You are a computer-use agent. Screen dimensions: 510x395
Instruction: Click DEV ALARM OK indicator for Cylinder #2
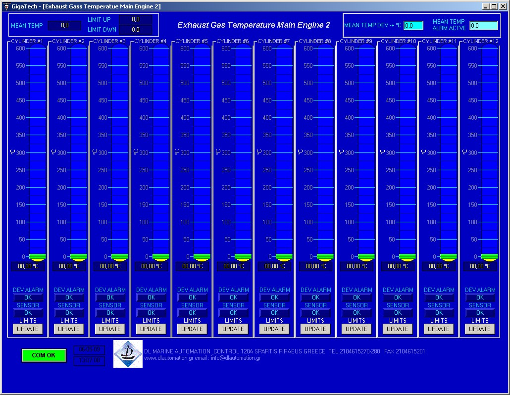pos(69,297)
